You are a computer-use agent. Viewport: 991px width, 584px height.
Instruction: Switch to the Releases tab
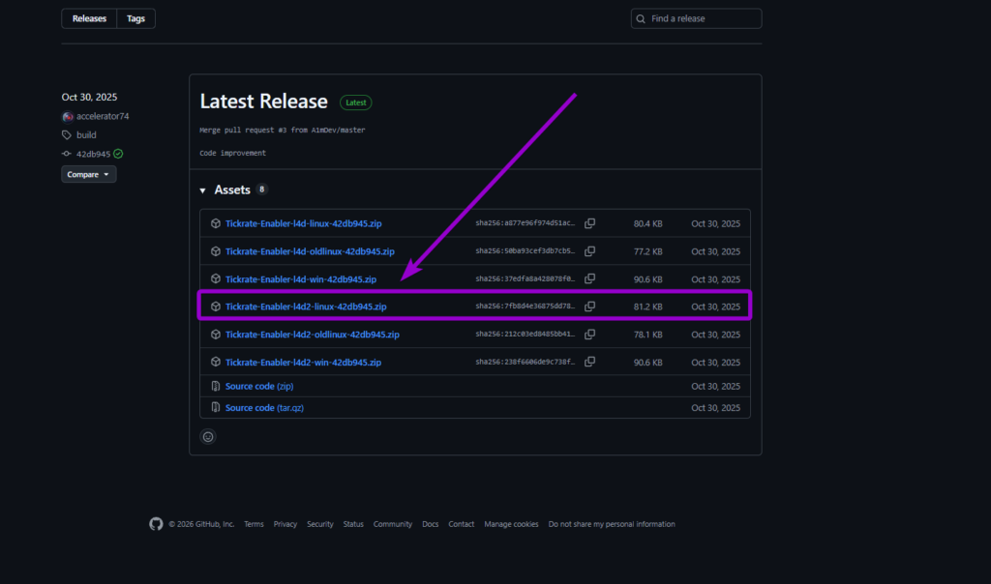pyautogui.click(x=88, y=17)
